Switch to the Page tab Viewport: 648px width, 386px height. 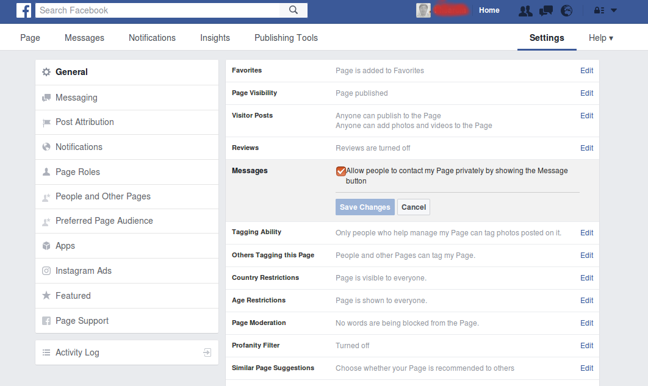[x=30, y=38]
